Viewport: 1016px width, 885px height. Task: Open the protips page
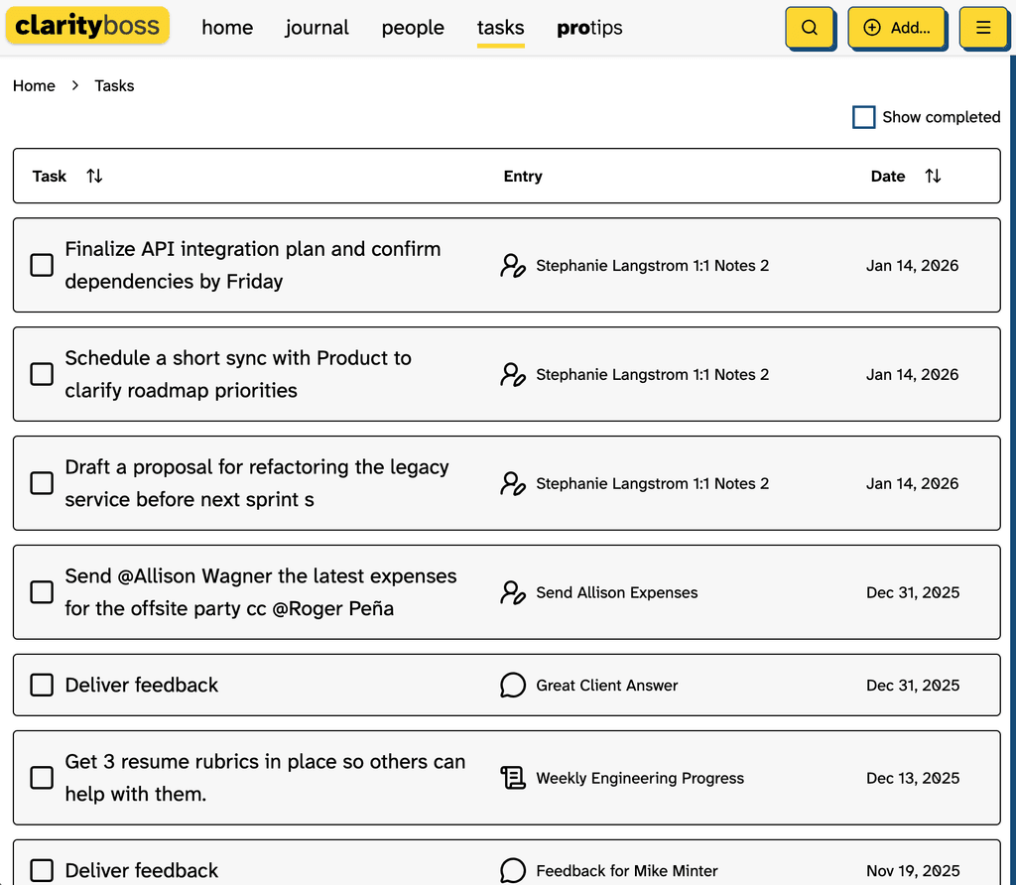[589, 28]
